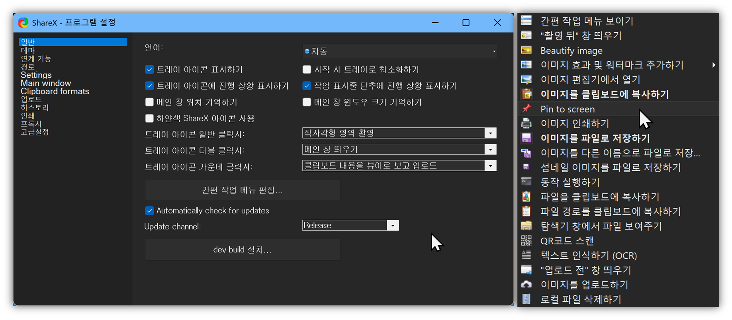Select 인쇄 in the settings sidebar
This screenshot has height=320, width=732.
tap(27, 115)
